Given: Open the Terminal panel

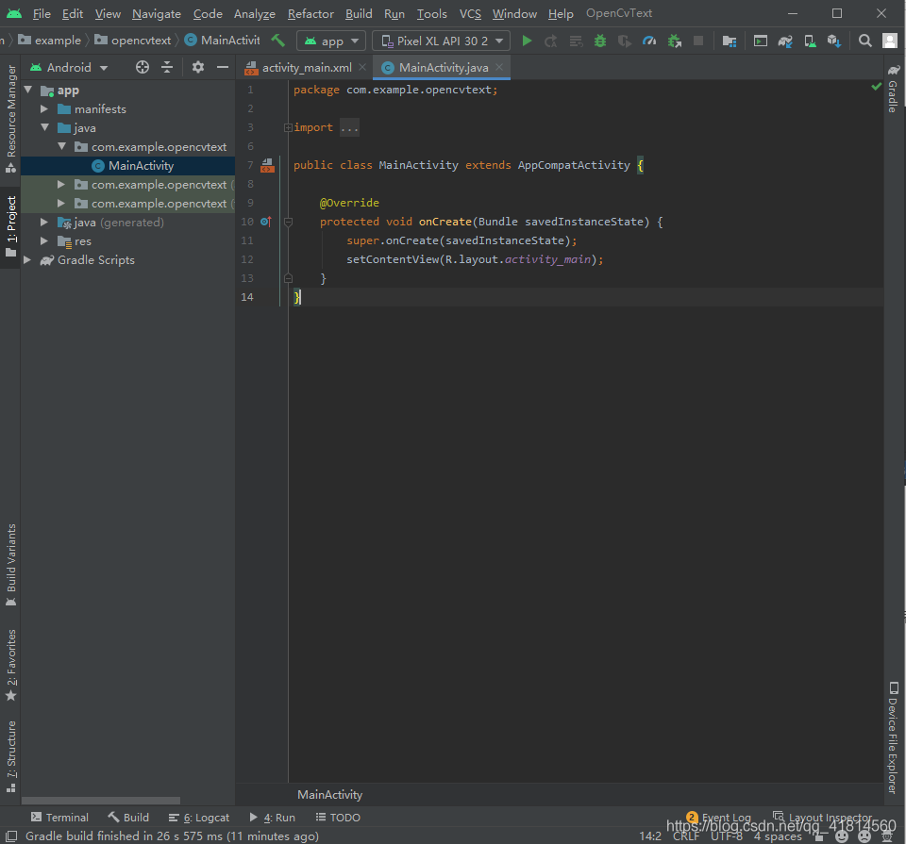Looking at the screenshot, I should click(x=60, y=817).
